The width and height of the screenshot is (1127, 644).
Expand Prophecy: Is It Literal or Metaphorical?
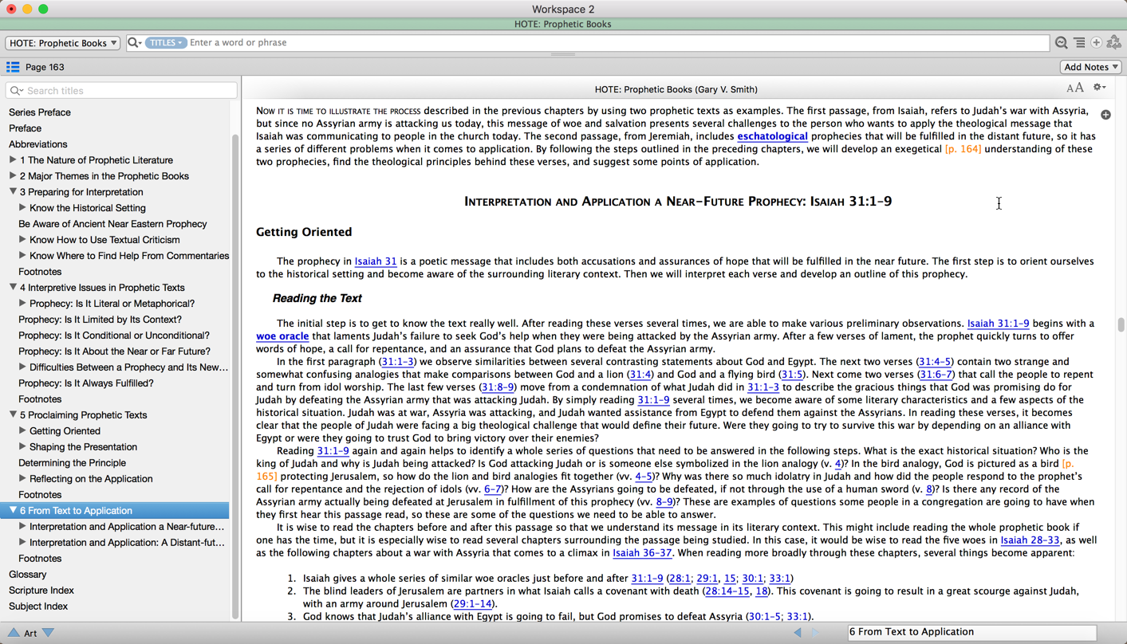coord(22,304)
